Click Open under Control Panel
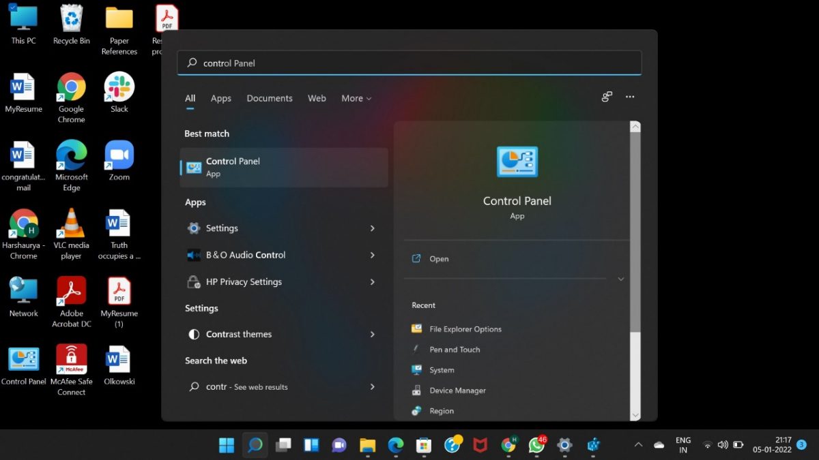 440,259
